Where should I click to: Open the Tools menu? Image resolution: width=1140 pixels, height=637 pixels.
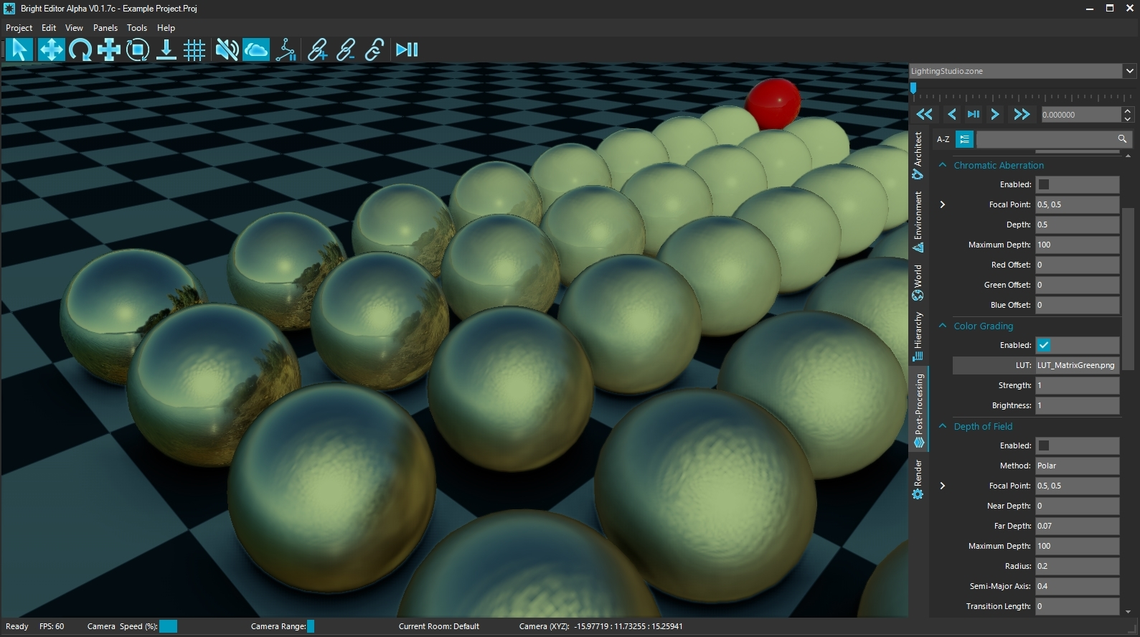(137, 28)
